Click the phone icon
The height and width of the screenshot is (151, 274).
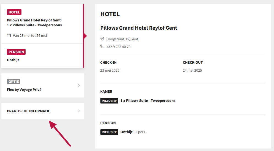(102, 47)
